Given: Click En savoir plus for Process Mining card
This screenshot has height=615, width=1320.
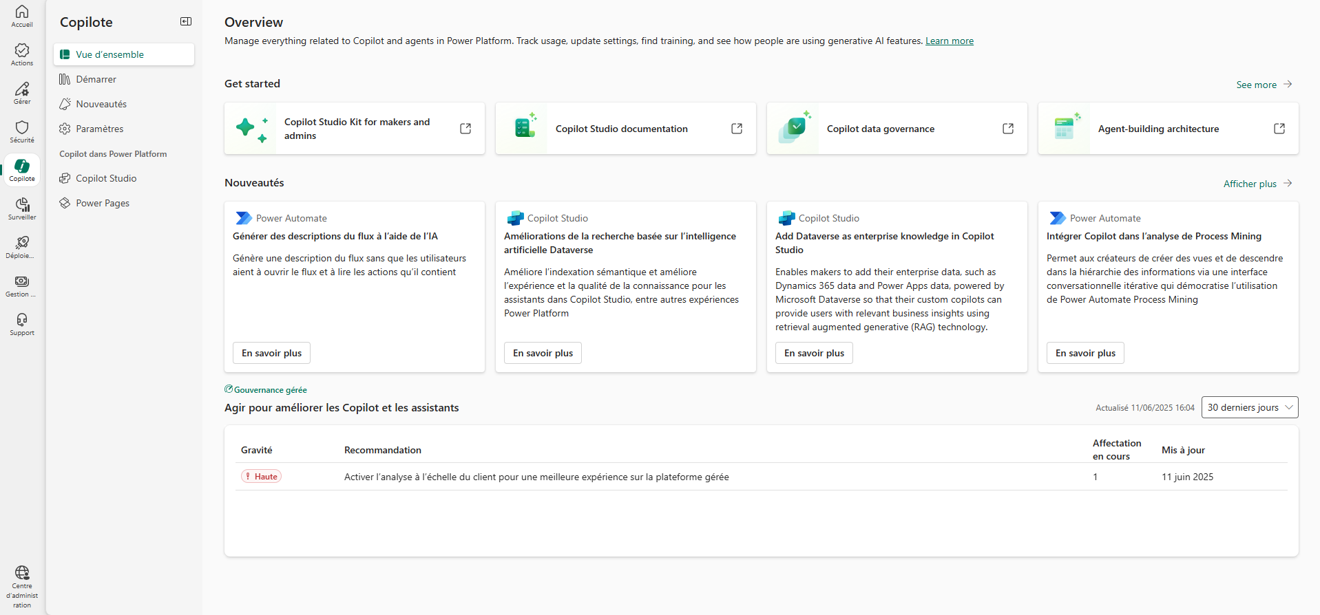Looking at the screenshot, I should (1085, 353).
